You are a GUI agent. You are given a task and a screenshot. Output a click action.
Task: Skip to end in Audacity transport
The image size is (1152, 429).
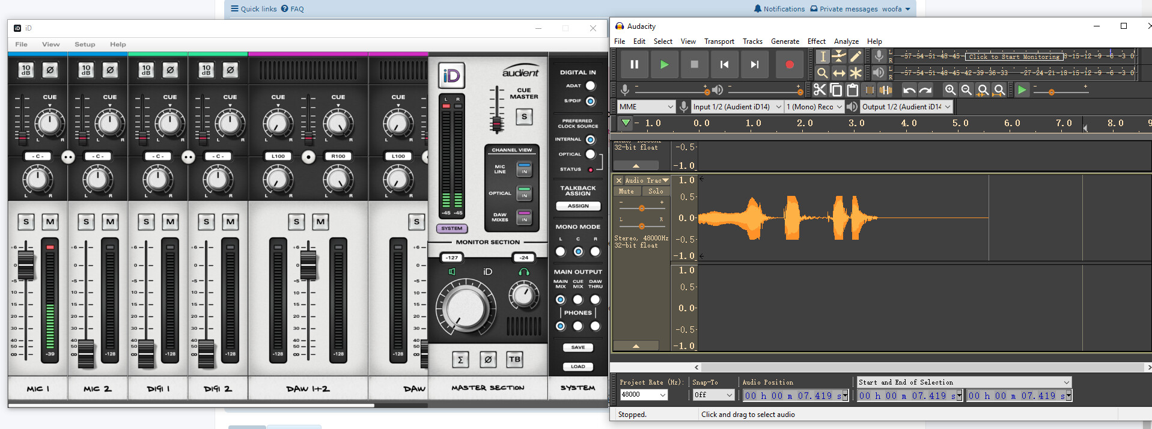[754, 64]
